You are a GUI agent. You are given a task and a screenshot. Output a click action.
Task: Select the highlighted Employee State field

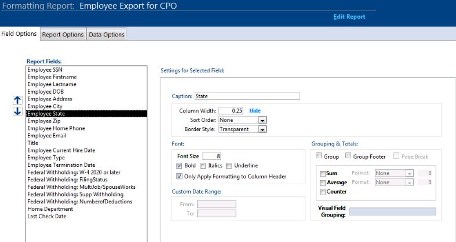point(86,114)
